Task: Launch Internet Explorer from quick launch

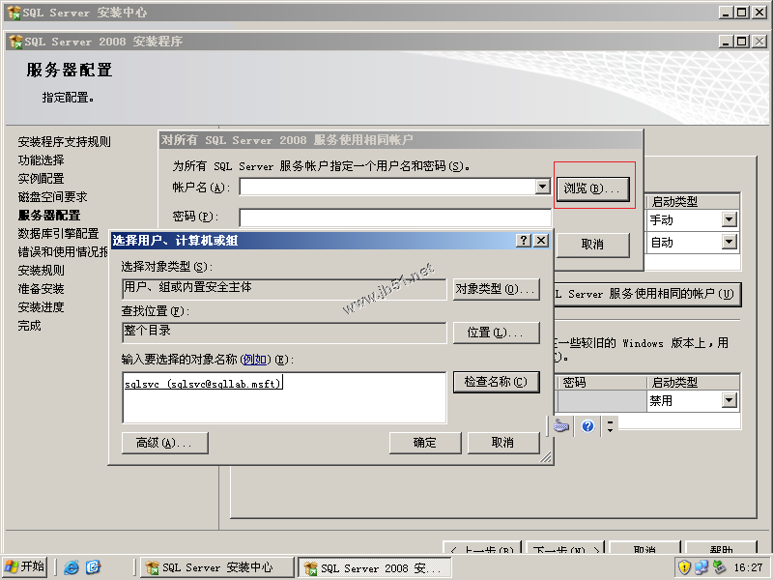Action: tap(72, 567)
